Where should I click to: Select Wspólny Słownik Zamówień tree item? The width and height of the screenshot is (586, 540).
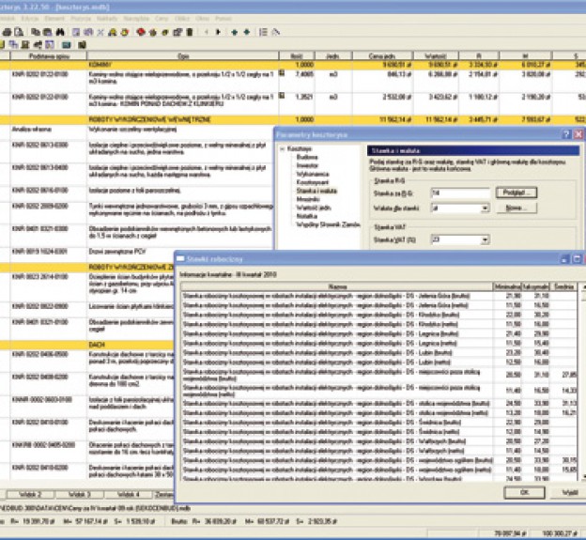click(328, 224)
